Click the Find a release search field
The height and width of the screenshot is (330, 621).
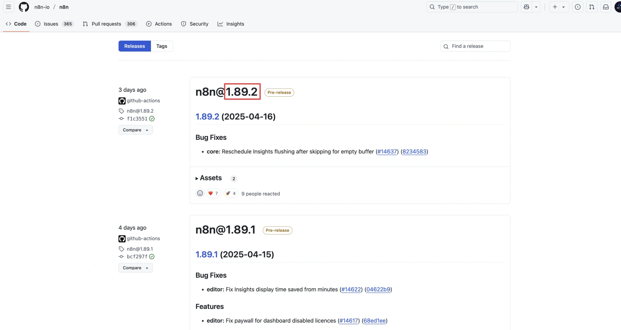pyautogui.click(x=475, y=46)
